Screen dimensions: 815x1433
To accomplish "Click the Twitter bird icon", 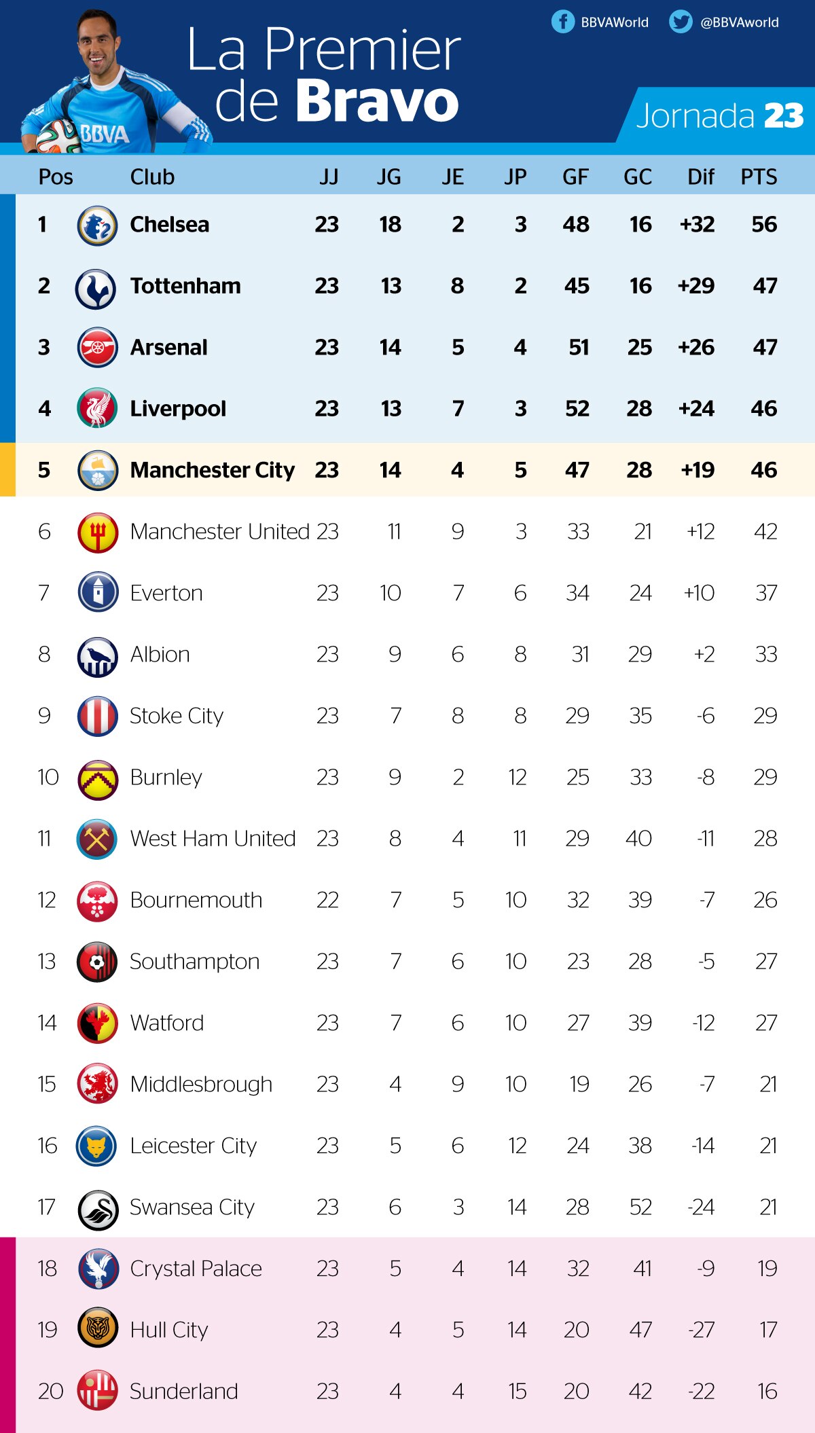I will [681, 22].
